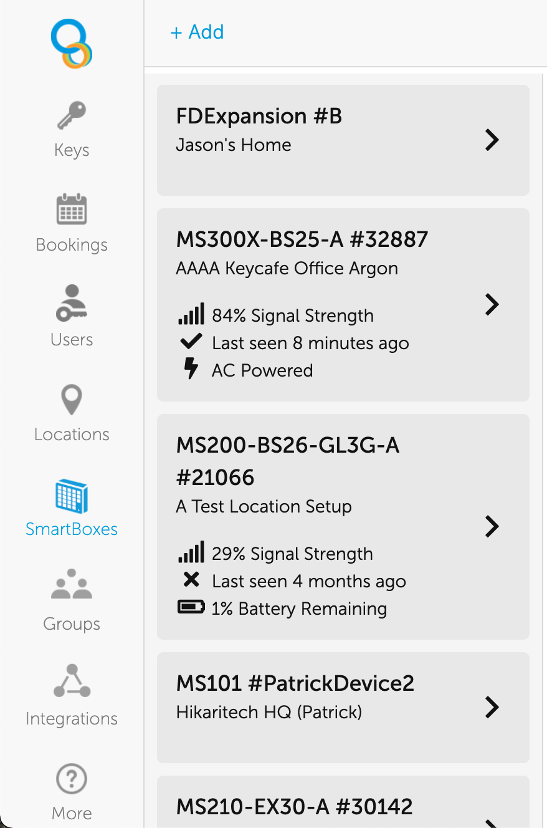The width and height of the screenshot is (547, 828).
Task: Expand FDExpansion #B chevron arrow
Action: 492,140
